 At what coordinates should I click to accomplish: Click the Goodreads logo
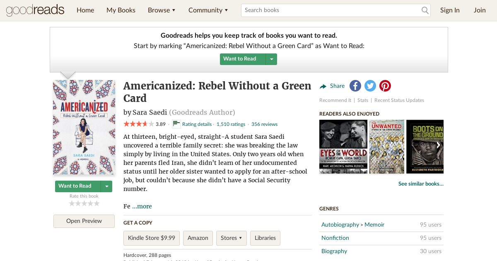tap(35, 10)
